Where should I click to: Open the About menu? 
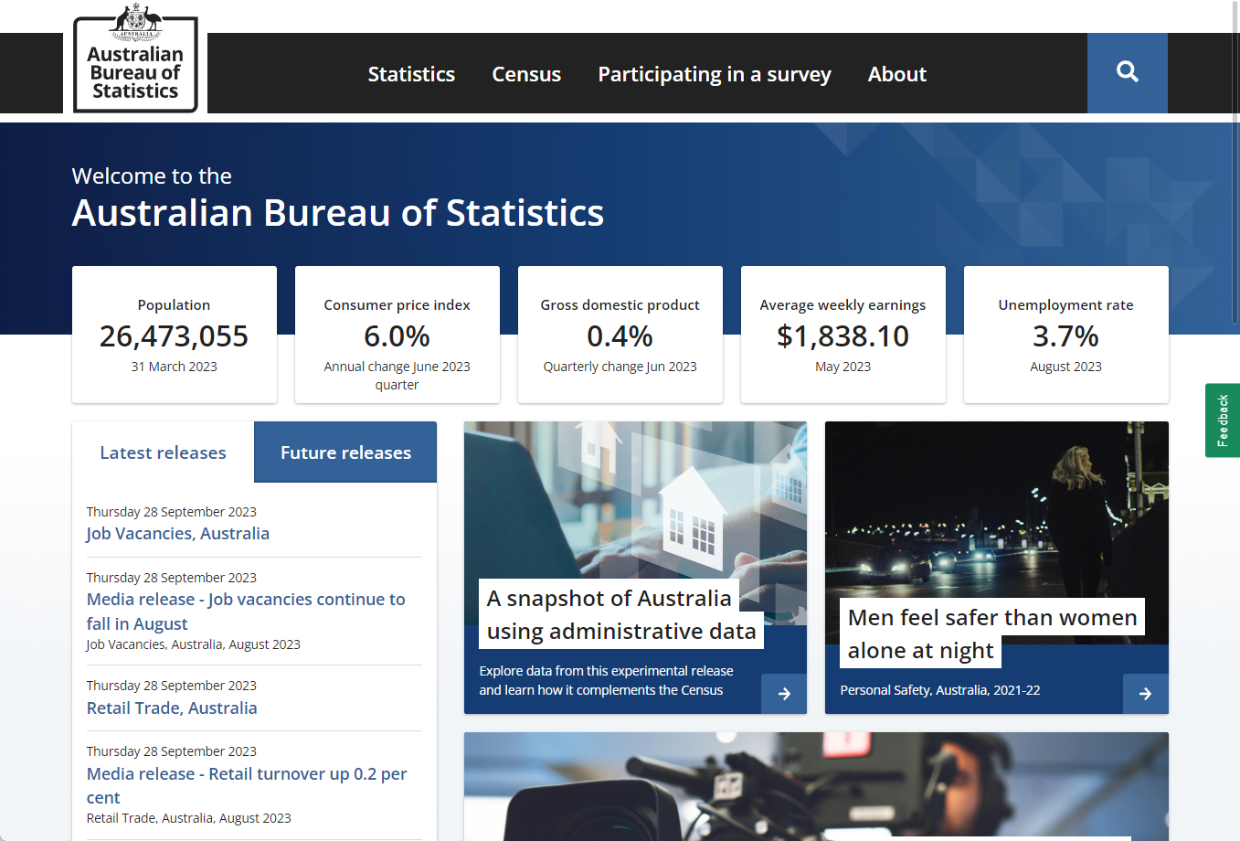click(897, 74)
